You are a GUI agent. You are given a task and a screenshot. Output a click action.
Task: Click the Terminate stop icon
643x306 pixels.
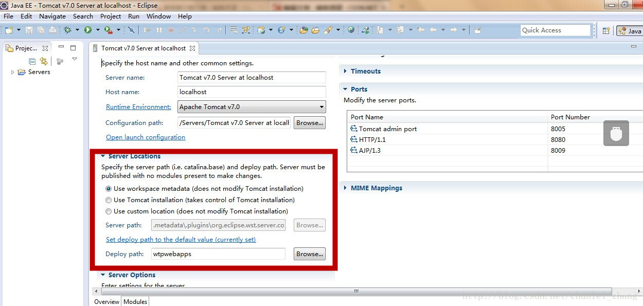[171, 30]
